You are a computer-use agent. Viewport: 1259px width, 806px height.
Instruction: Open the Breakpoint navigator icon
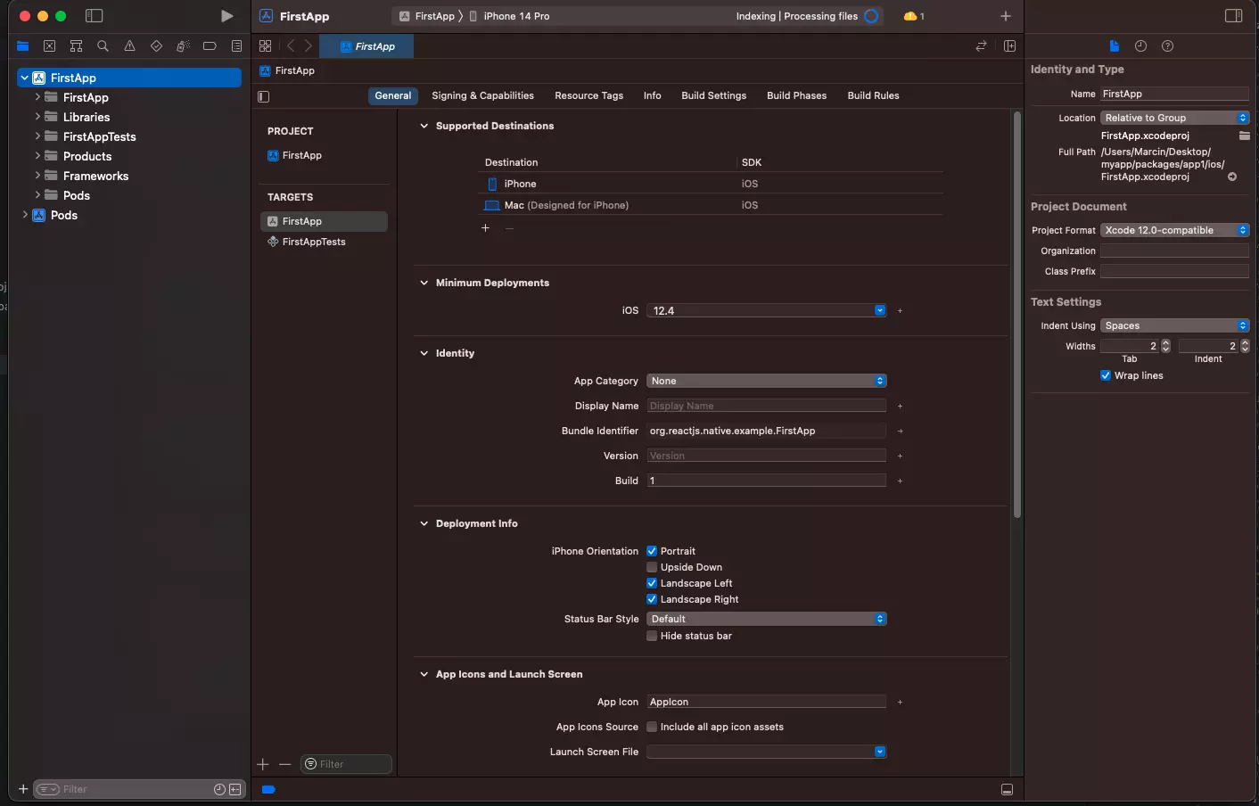pos(210,46)
